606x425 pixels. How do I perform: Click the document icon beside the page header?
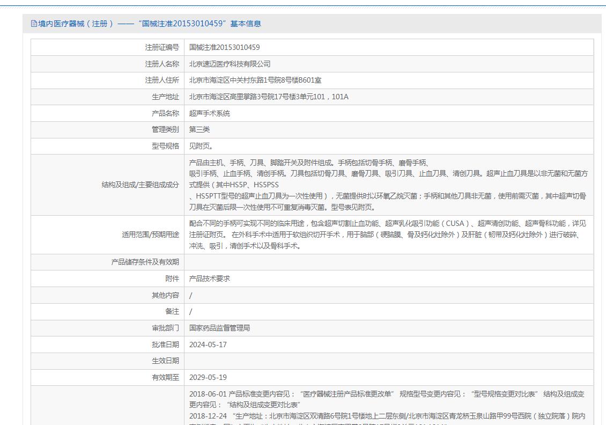[34, 24]
